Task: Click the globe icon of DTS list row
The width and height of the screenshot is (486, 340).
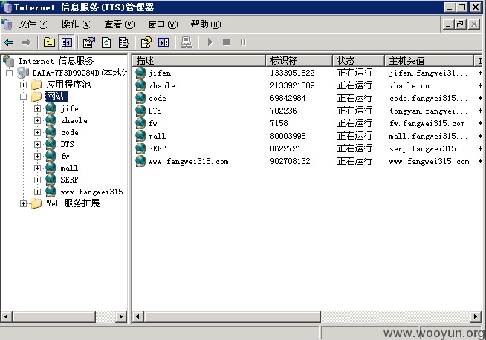Action: click(x=140, y=111)
